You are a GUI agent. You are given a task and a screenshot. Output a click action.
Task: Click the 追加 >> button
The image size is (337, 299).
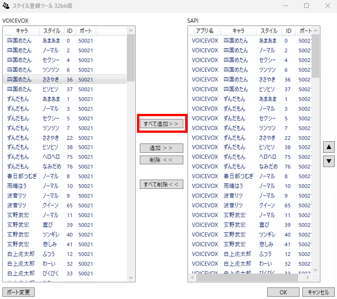(162, 148)
